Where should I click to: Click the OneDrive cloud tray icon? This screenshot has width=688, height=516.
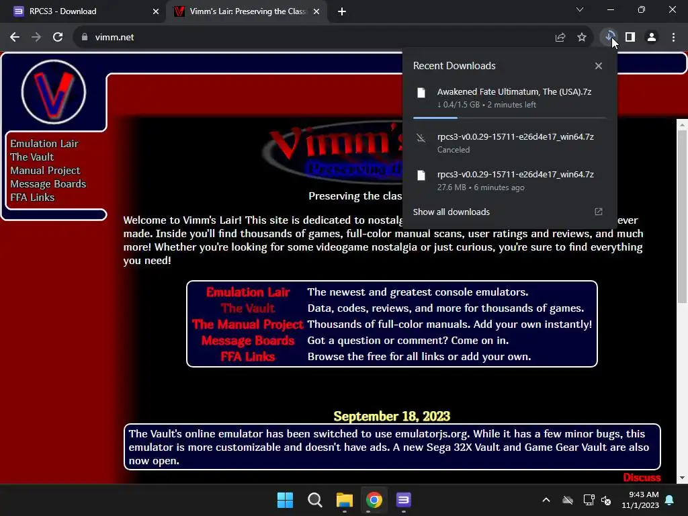[568, 500]
